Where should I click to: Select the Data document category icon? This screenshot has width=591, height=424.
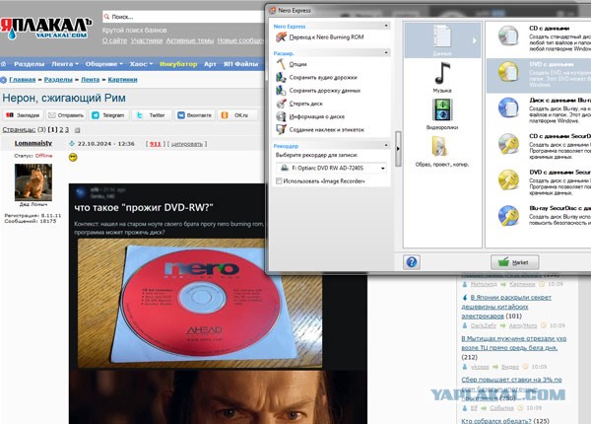click(442, 36)
